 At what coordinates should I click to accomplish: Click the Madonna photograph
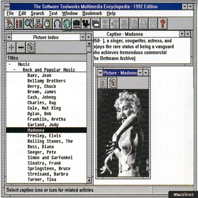123,133
